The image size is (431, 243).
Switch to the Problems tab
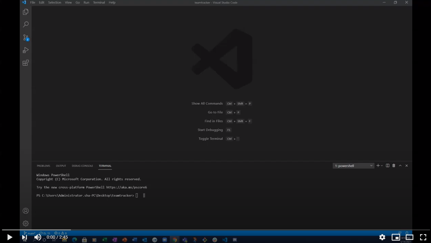(44, 166)
